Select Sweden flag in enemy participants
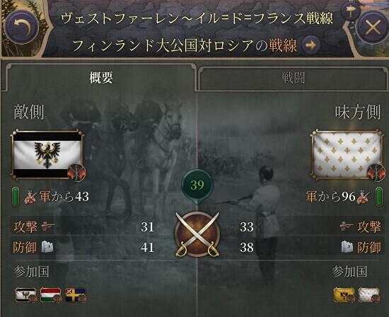Screen dimensions: 389x317 pos(76,294)
